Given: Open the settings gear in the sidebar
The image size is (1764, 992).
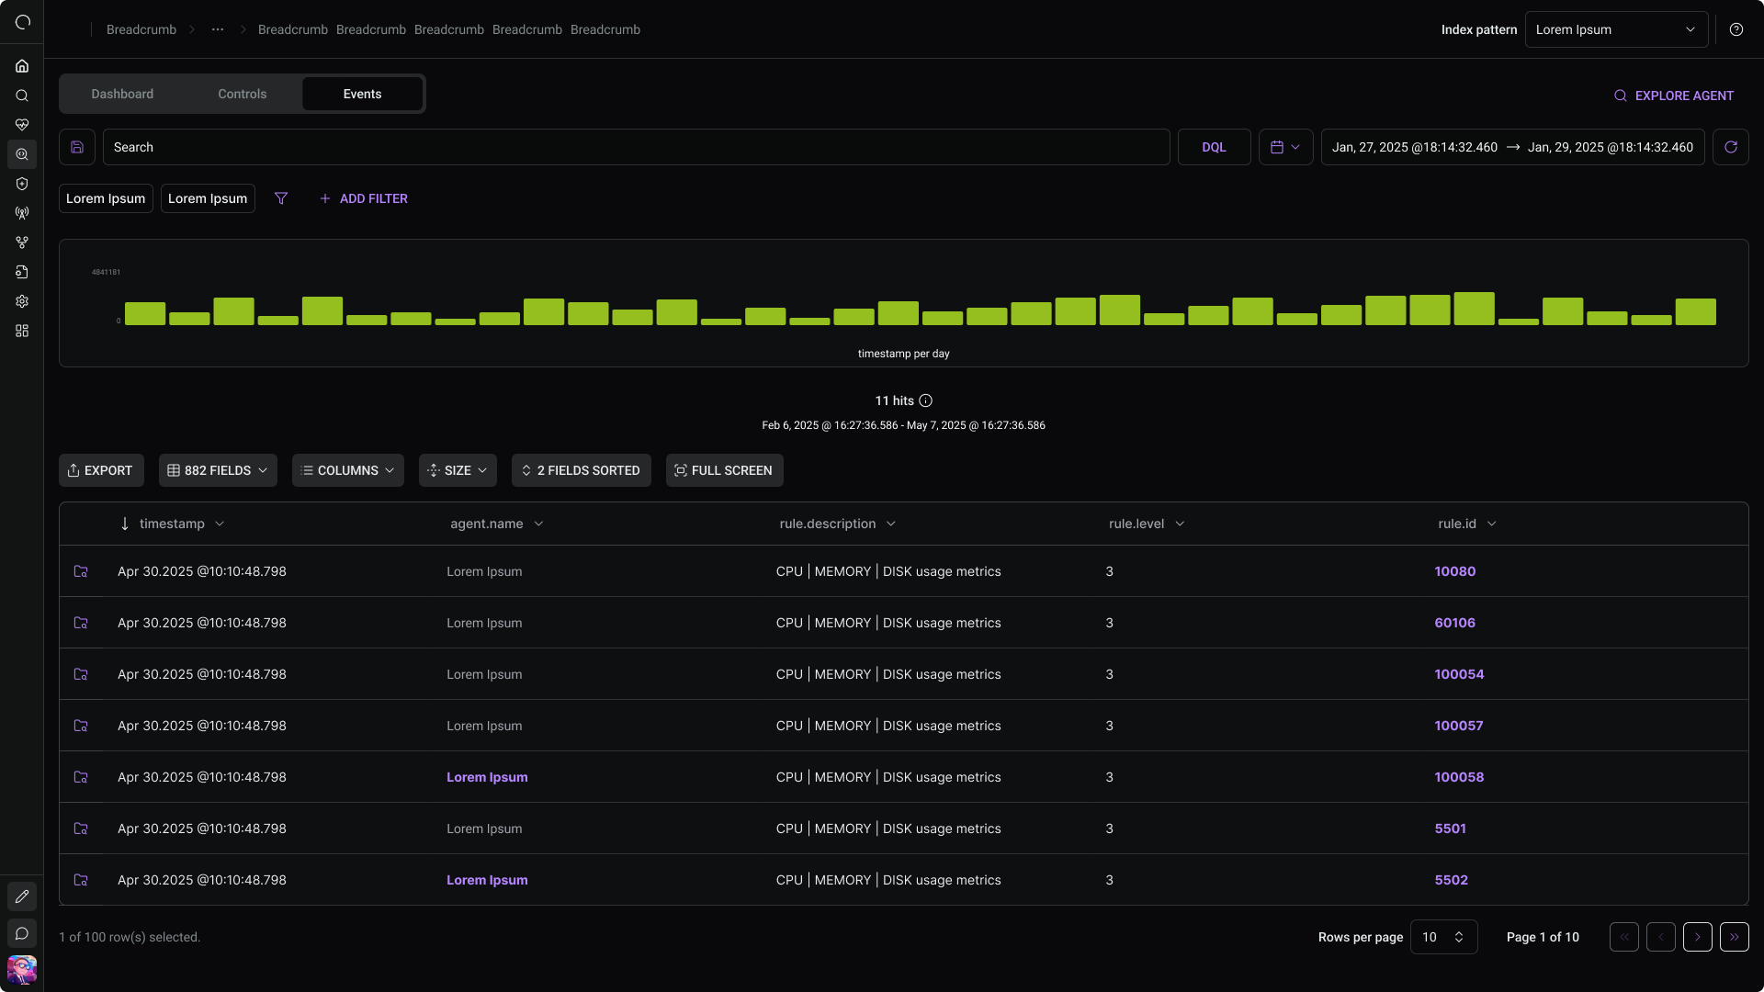Looking at the screenshot, I should click(x=22, y=301).
